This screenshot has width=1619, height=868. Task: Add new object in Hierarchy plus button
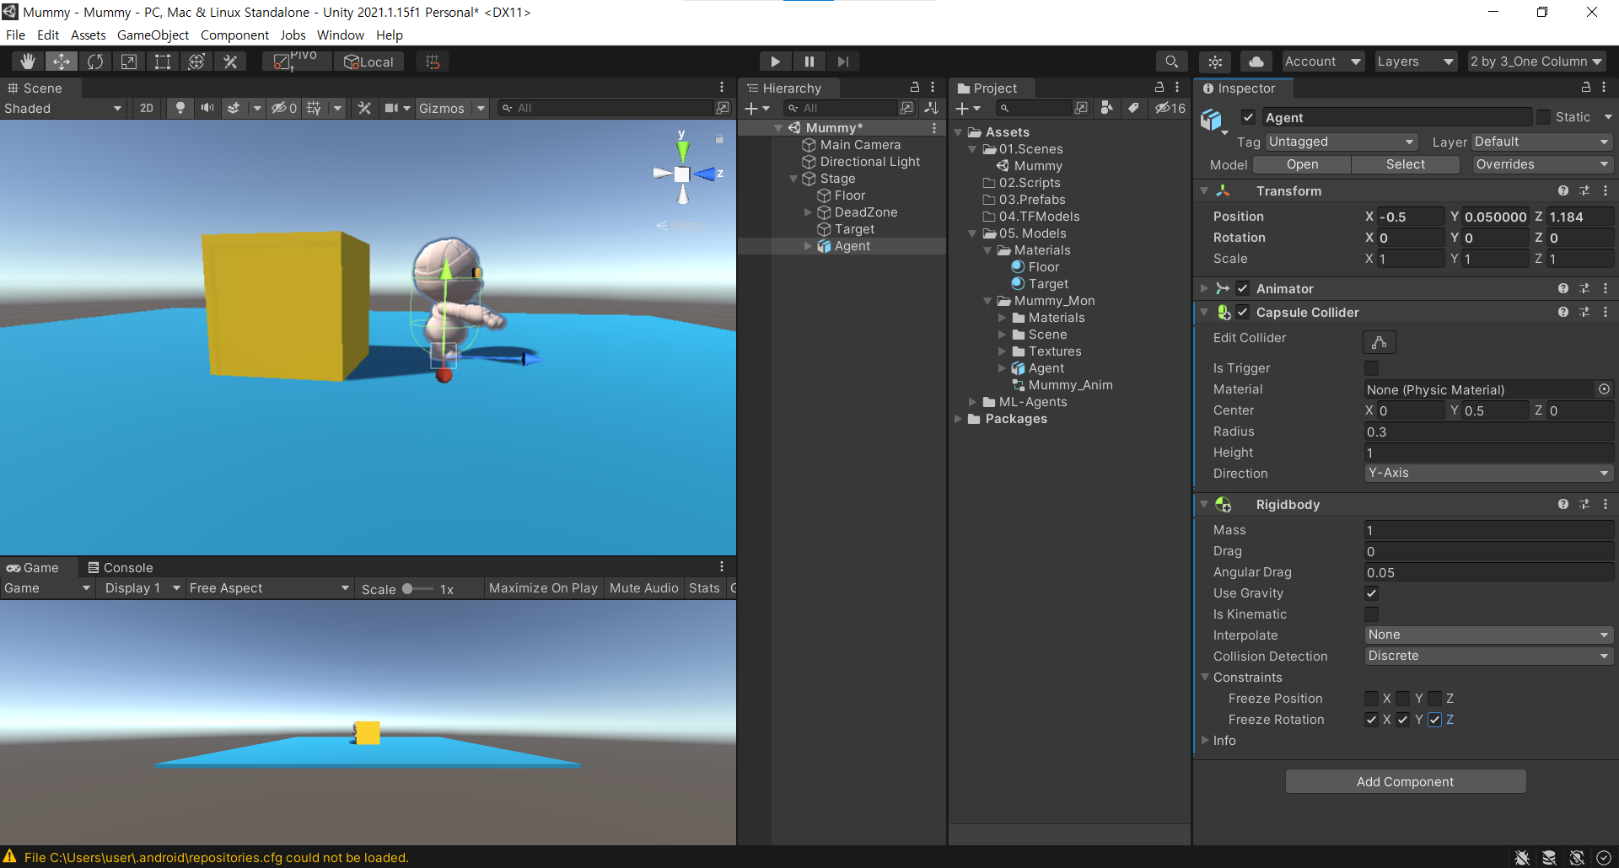pos(757,108)
